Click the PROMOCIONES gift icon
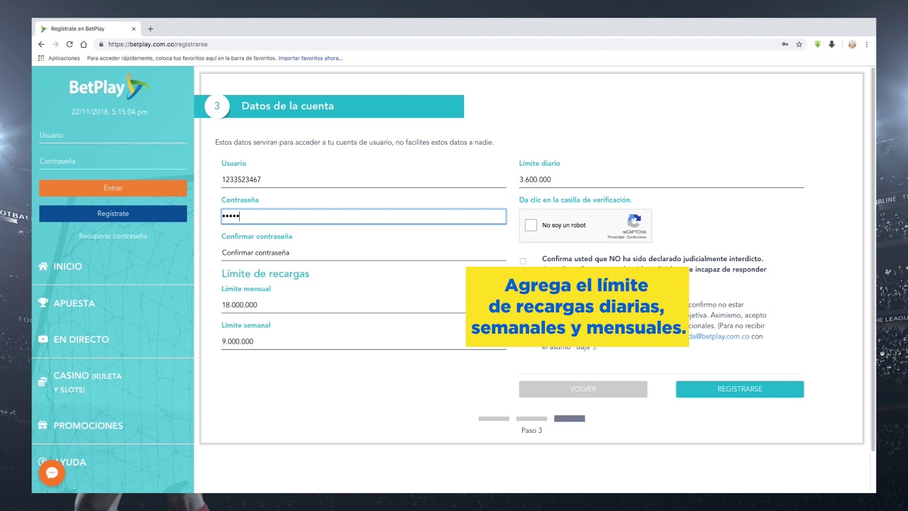 [43, 425]
